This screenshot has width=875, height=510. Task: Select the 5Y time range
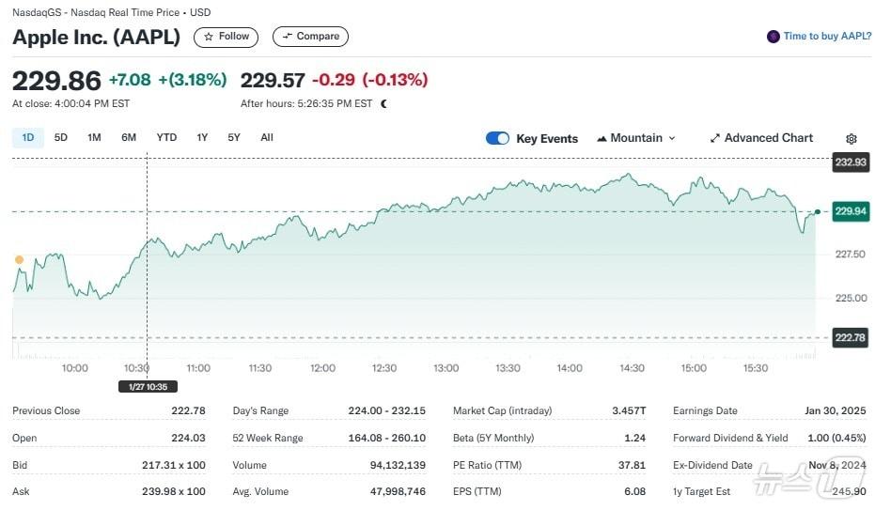[x=234, y=137]
